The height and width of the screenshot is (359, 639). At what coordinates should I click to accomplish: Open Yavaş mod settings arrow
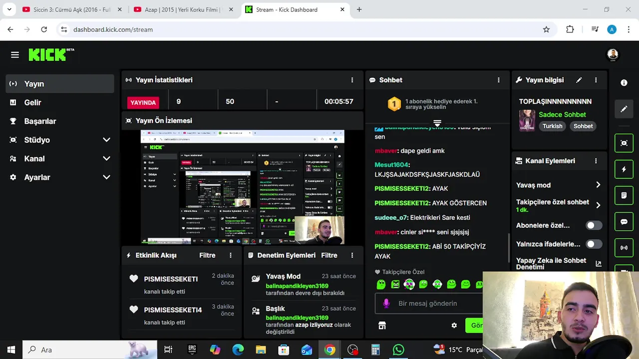pos(598,185)
